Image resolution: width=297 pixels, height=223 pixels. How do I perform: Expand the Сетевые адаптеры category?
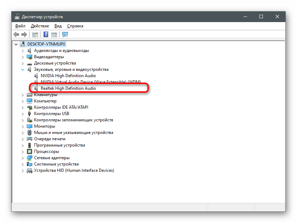click(23, 158)
